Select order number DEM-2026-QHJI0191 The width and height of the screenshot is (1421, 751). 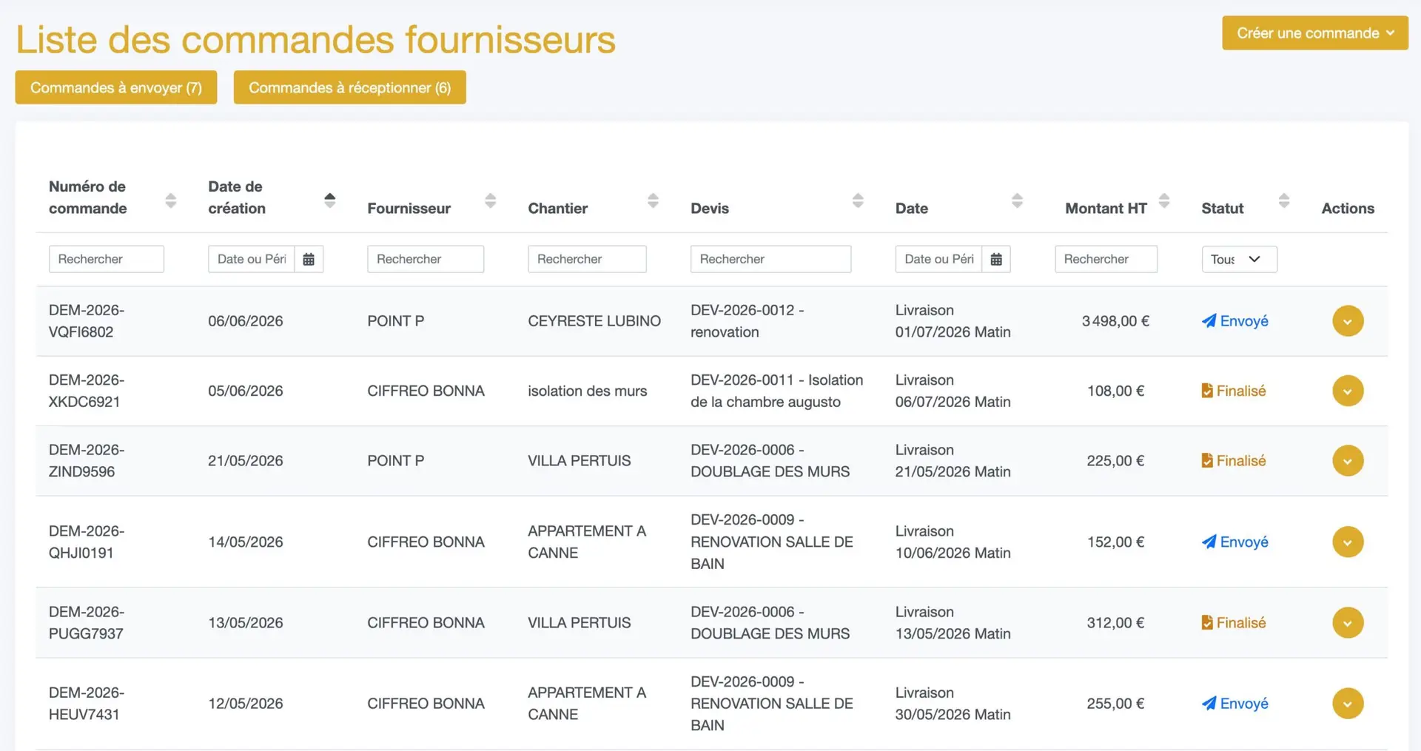87,542
